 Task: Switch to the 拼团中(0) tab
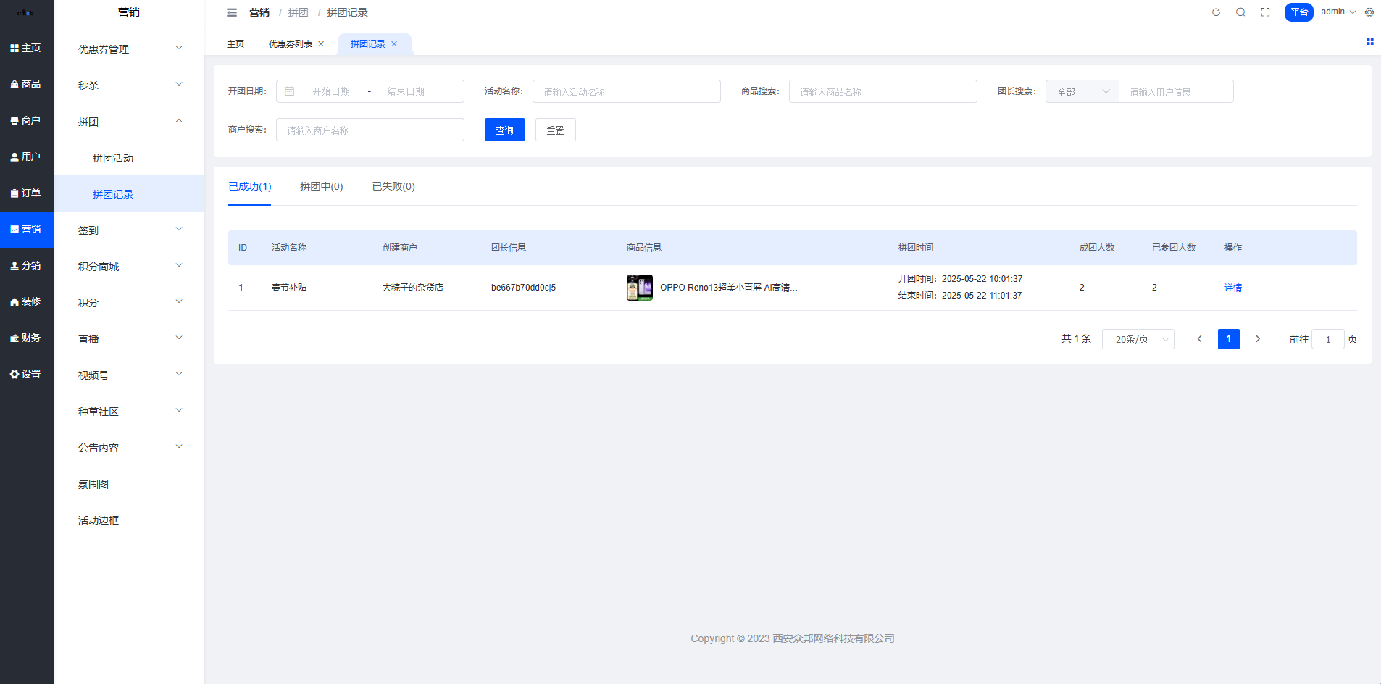(x=321, y=187)
